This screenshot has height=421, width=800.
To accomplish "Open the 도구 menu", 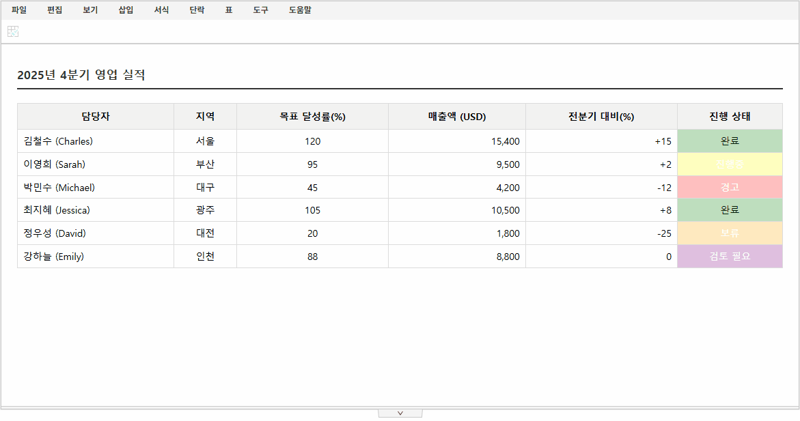I will 260,10.
